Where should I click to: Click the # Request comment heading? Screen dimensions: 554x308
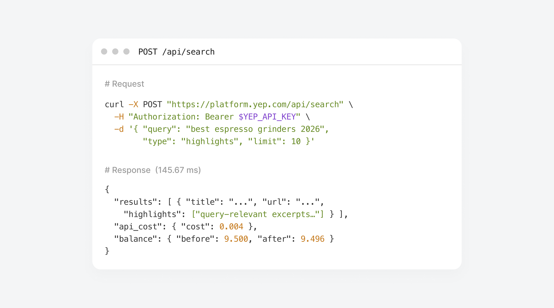coord(124,84)
